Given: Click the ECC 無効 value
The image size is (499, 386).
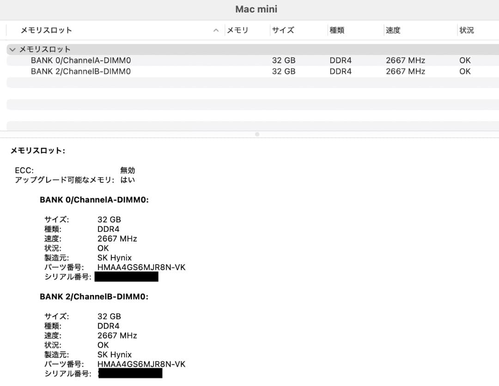Looking at the screenshot, I should pos(128,170).
